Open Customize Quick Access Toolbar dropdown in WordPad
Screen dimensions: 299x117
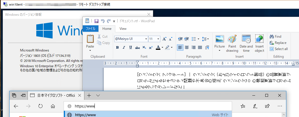(114, 21)
